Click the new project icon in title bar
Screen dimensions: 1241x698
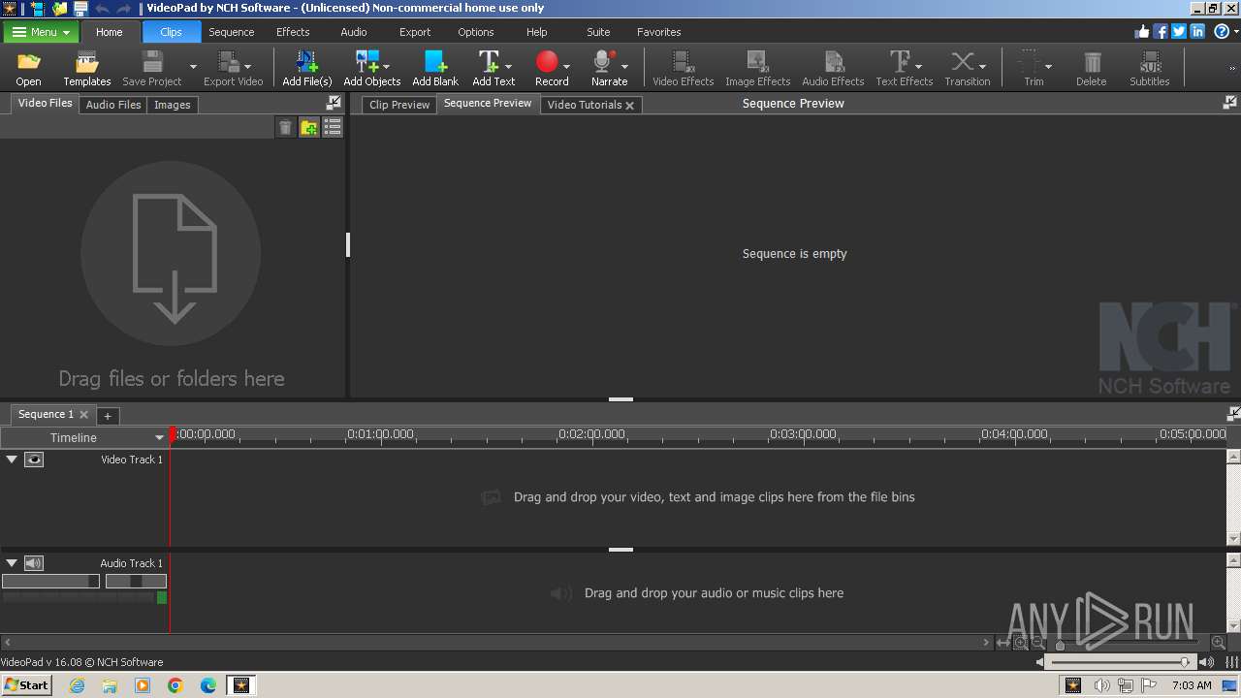pyautogui.click(x=39, y=8)
